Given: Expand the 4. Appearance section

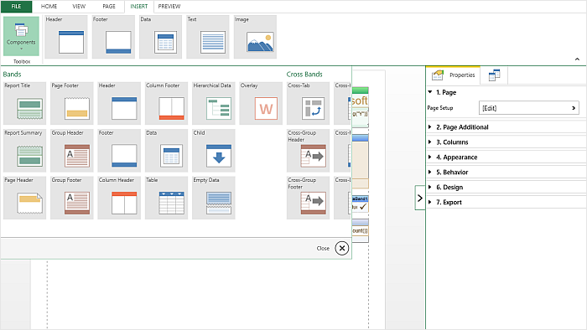Looking at the screenshot, I should 429,157.
